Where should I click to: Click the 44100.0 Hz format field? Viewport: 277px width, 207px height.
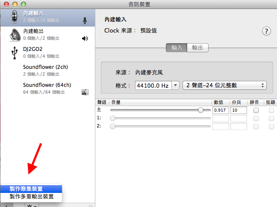point(153,86)
